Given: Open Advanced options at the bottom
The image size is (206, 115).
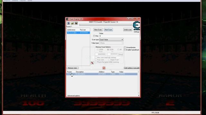Looking at the screenshot, I should (x=74, y=96).
